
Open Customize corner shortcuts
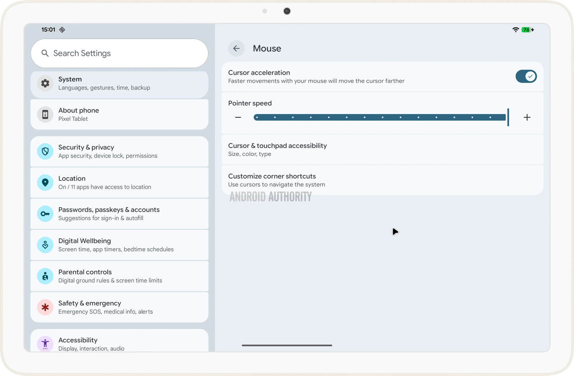click(x=382, y=180)
